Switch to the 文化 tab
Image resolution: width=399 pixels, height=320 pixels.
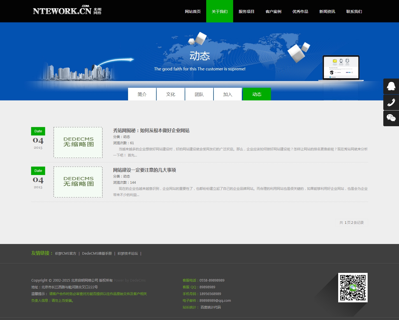pos(171,94)
